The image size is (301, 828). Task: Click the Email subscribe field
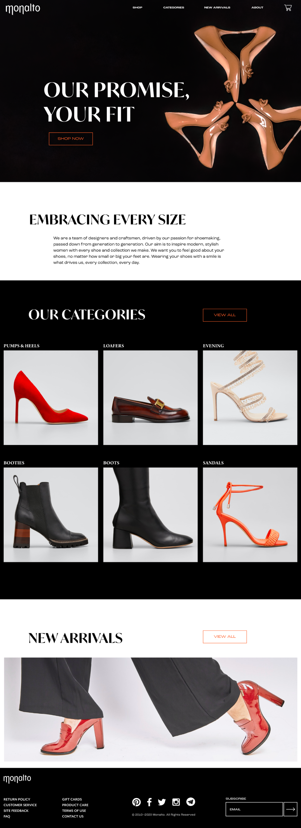point(254,809)
